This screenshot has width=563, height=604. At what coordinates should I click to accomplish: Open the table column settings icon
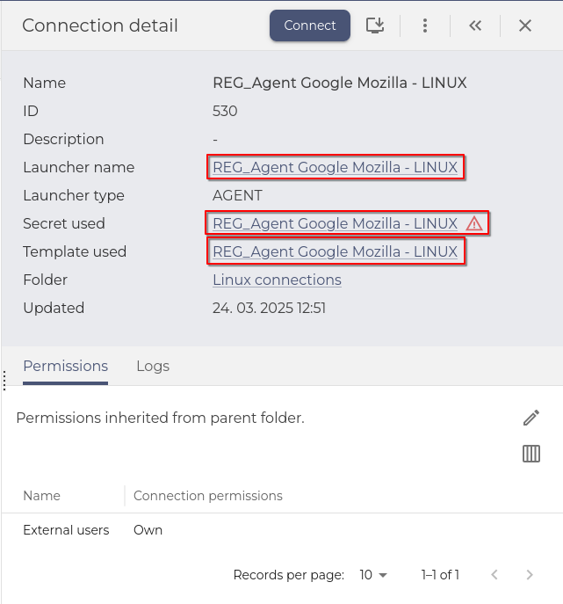[x=531, y=454]
